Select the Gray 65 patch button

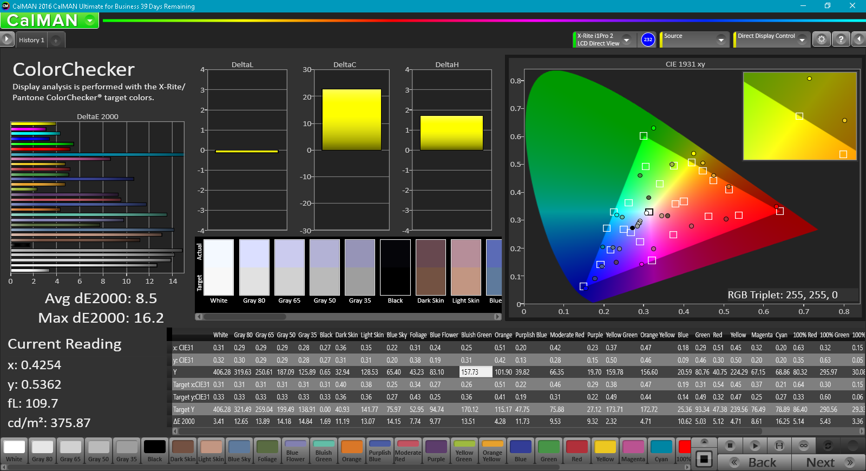[x=70, y=451]
